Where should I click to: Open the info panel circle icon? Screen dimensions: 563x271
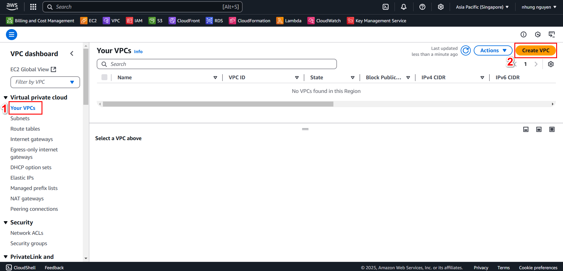(524, 34)
